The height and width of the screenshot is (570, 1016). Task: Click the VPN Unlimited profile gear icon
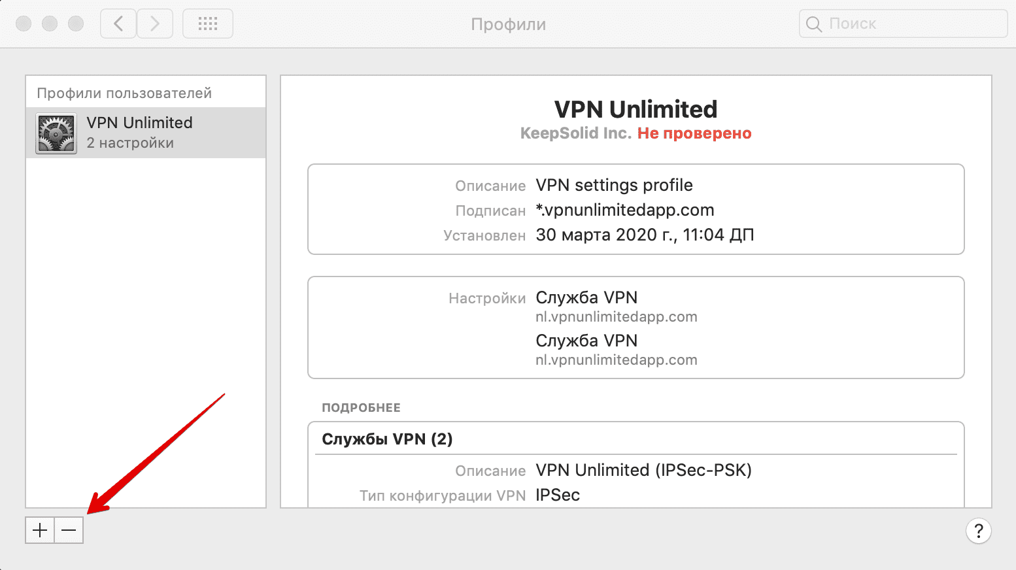[x=56, y=132]
